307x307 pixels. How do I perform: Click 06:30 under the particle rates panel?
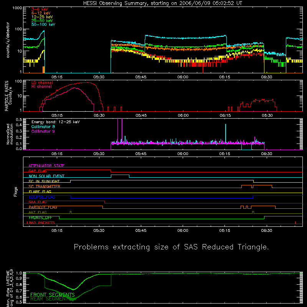[267, 116]
